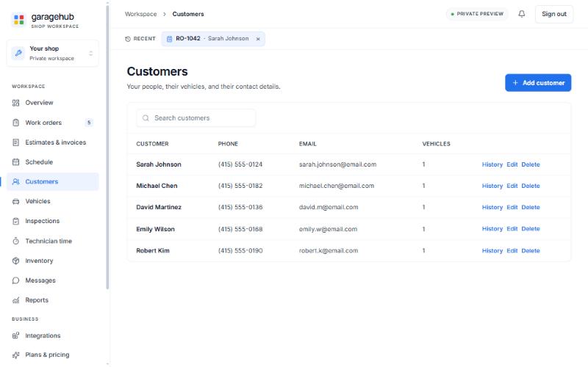Viewport: 588px width, 367px height.
Task: View History for Michael Chen
Action: pos(492,186)
